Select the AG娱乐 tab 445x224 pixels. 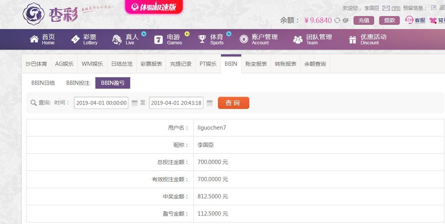tap(64, 64)
